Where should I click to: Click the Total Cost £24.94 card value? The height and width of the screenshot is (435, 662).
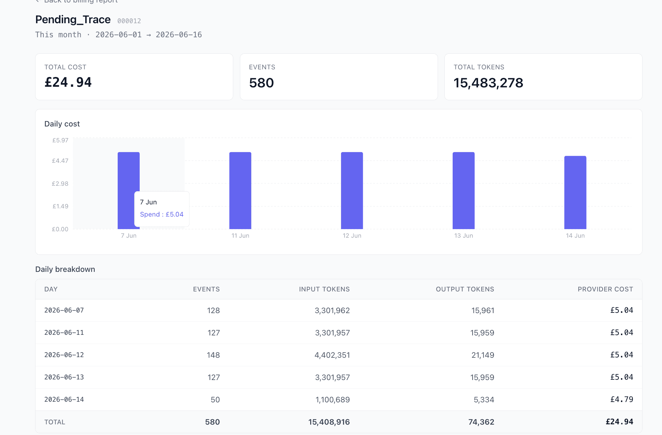[68, 82]
